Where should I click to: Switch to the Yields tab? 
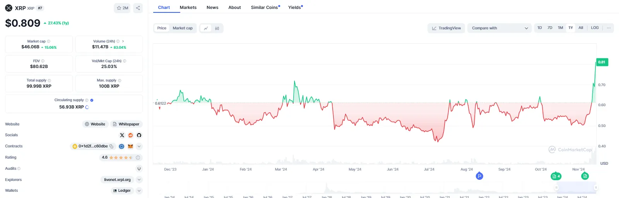pos(295,7)
